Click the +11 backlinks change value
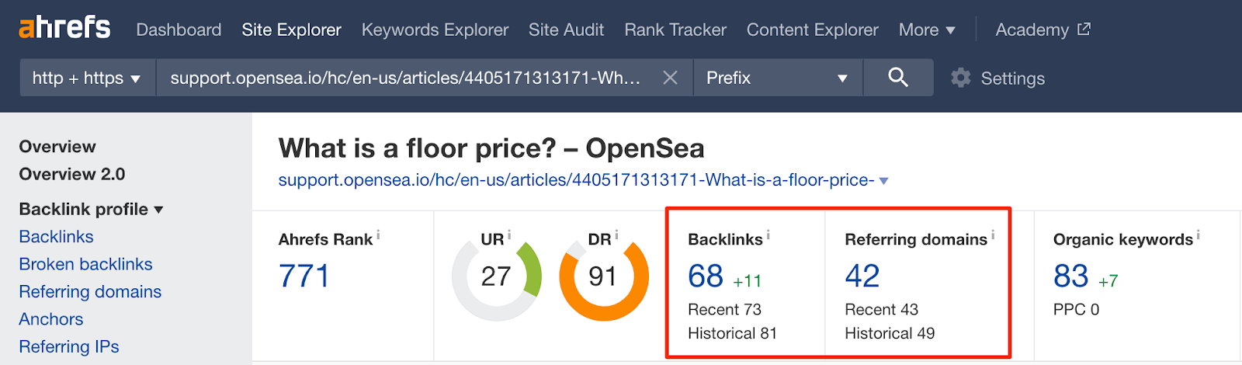This screenshot has height=365, width=1242. [x=747, y=281]
